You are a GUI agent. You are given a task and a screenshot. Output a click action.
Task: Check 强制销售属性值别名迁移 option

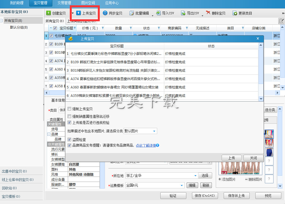(x=69, y=116)
